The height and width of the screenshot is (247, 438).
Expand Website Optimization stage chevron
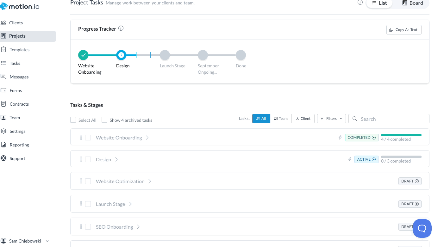(x=150, y=181)
